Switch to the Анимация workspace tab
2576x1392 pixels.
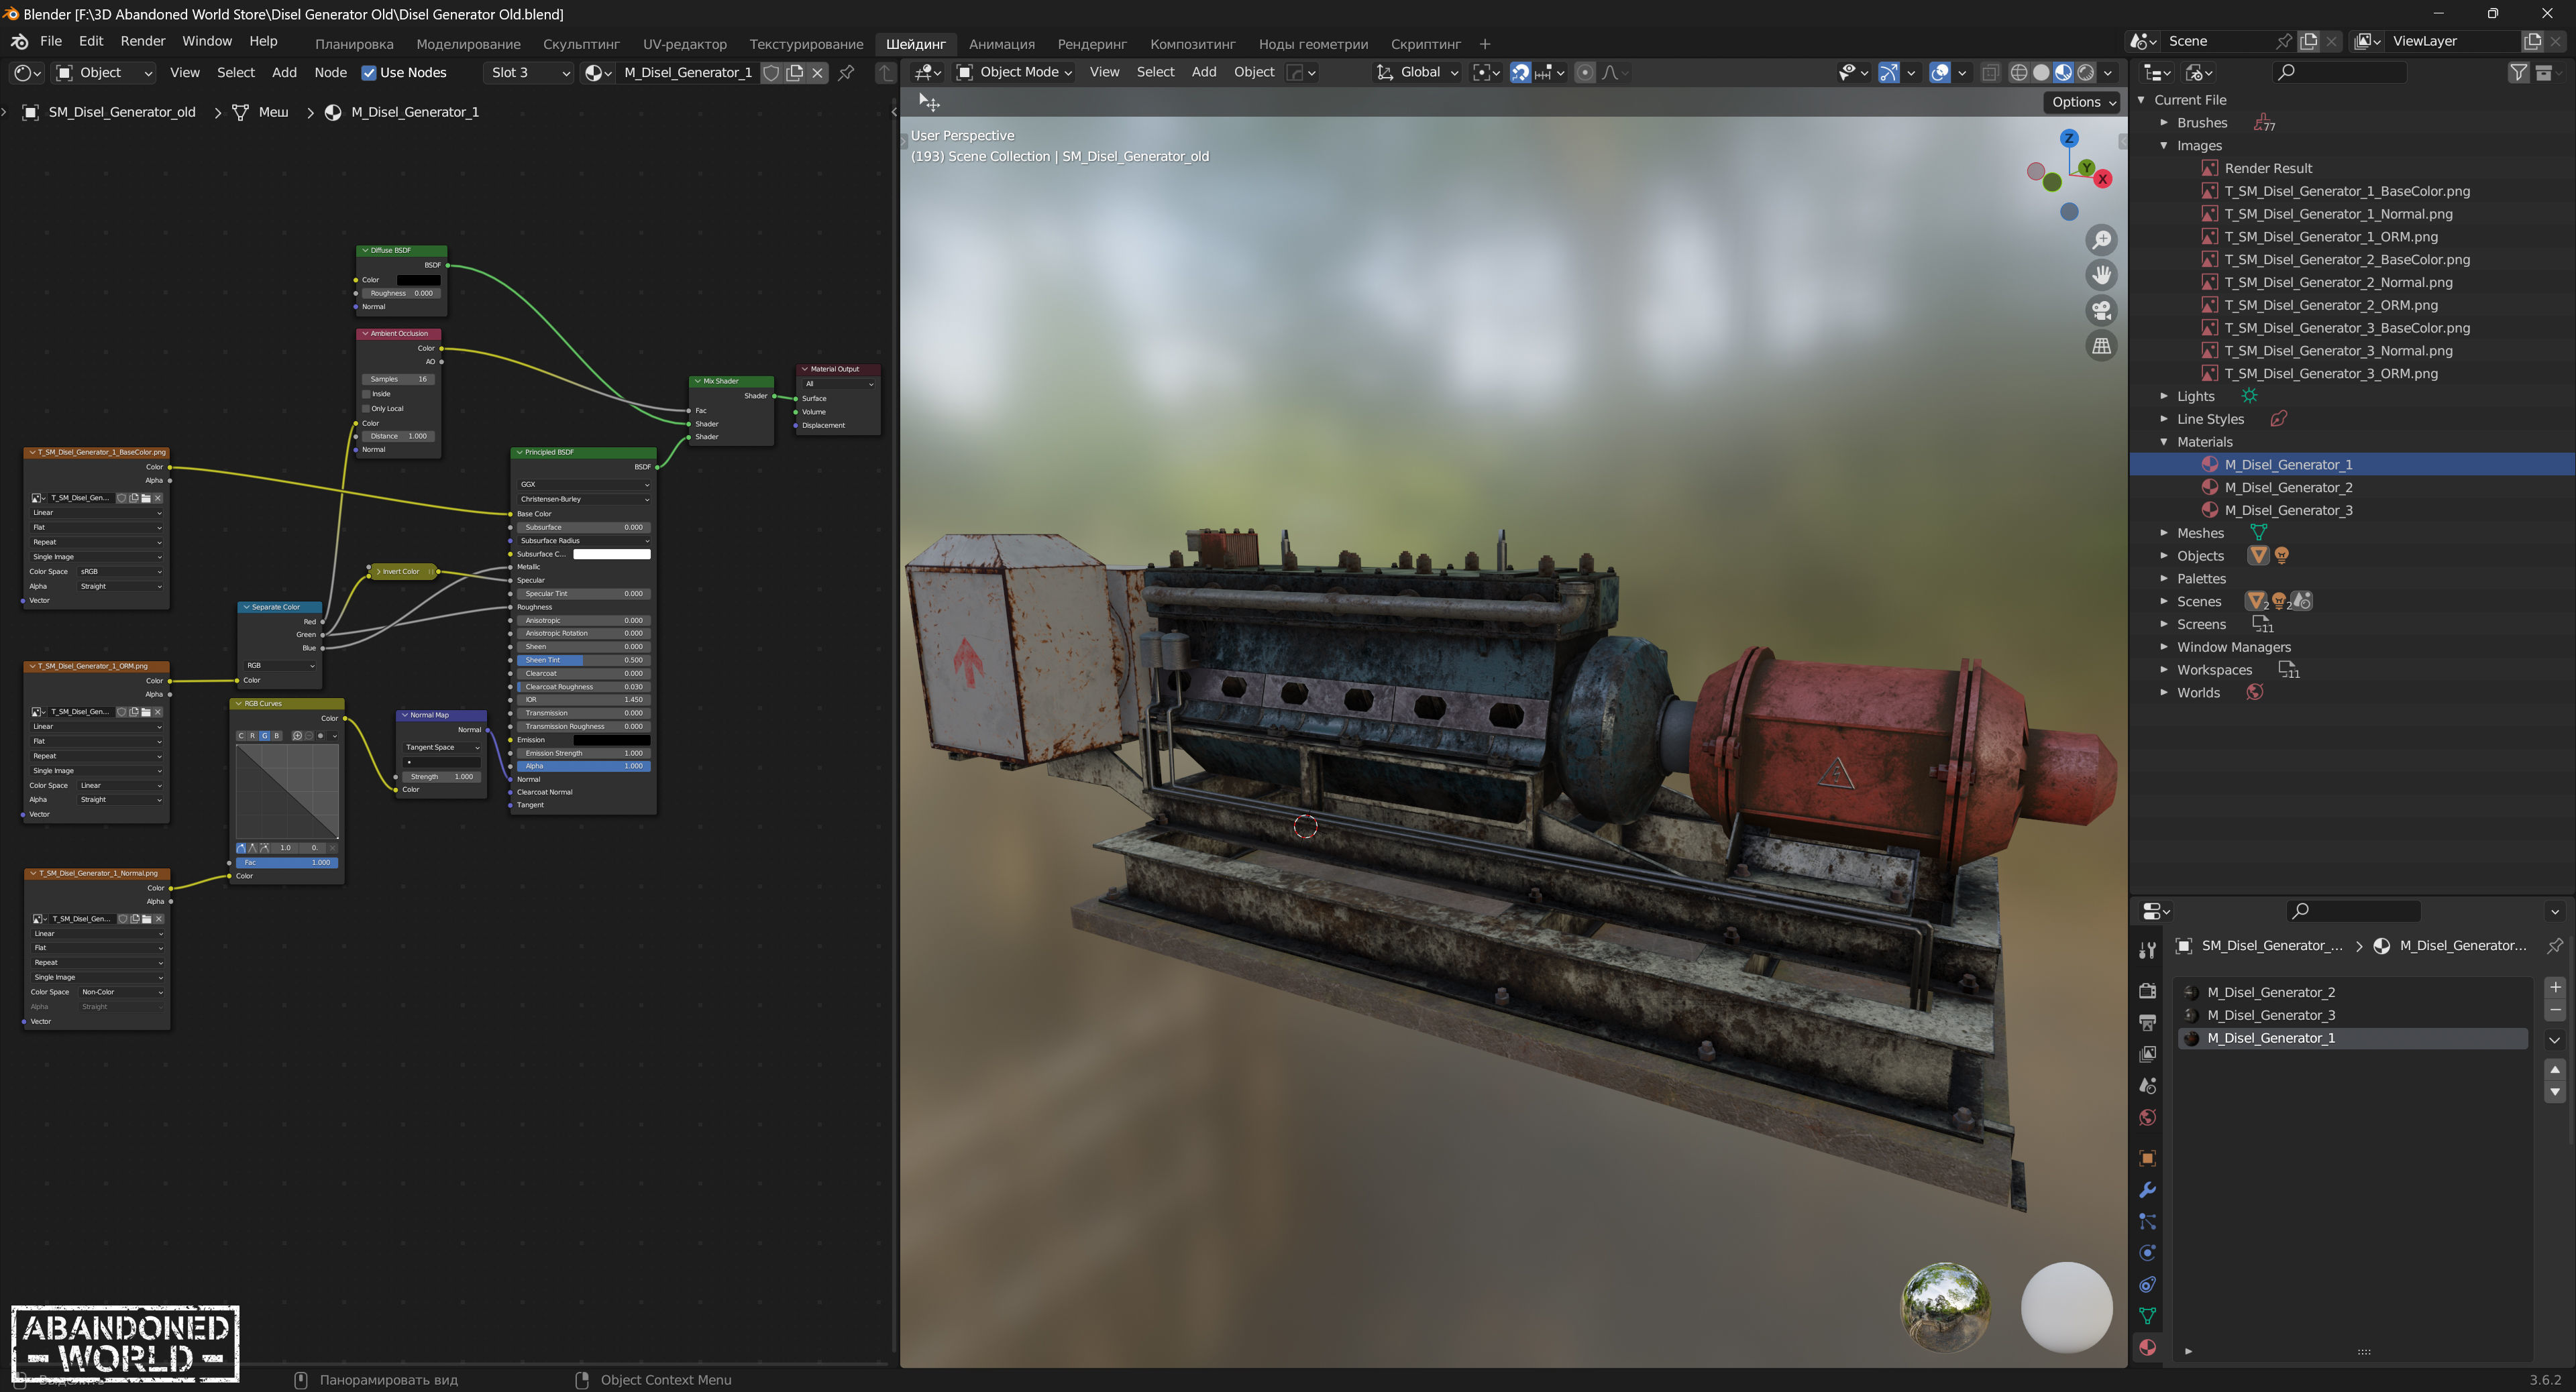pyautogui.click(x=1002, y=44)
